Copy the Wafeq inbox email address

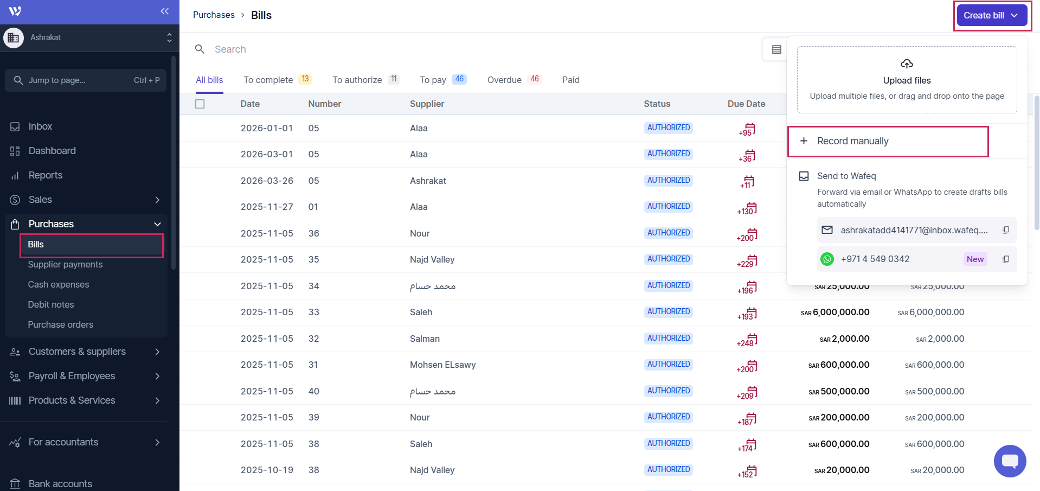pos(1006,230)
